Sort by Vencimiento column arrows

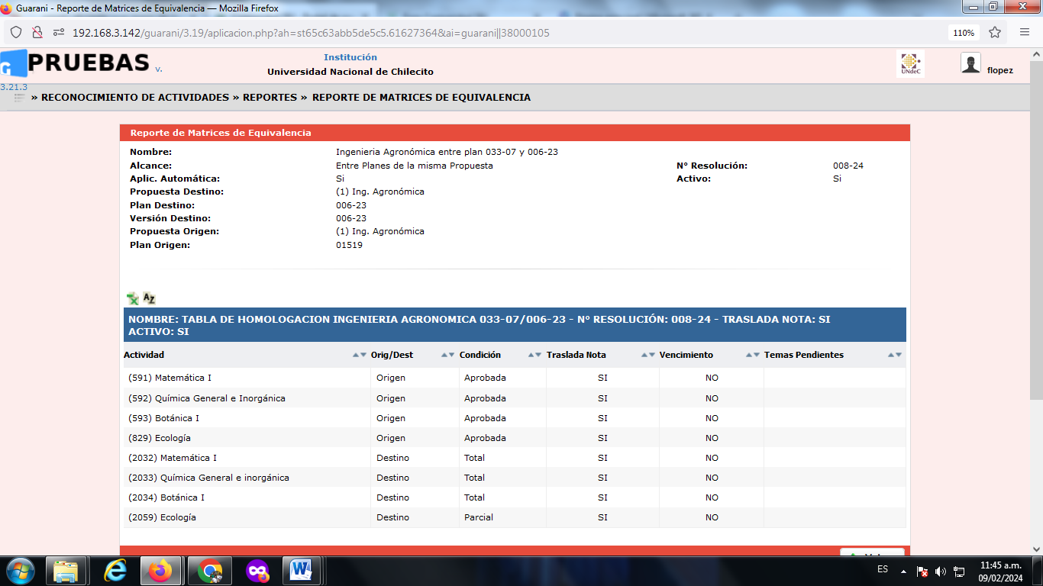coord(753,356)
